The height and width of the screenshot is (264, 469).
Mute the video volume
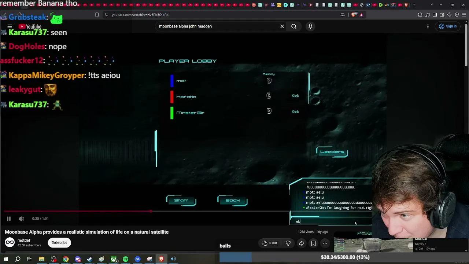tap(22, 219)
